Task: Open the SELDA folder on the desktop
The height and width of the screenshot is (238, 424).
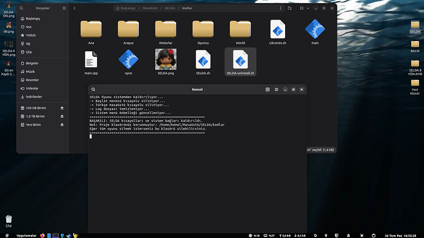Action: [415, 27]
